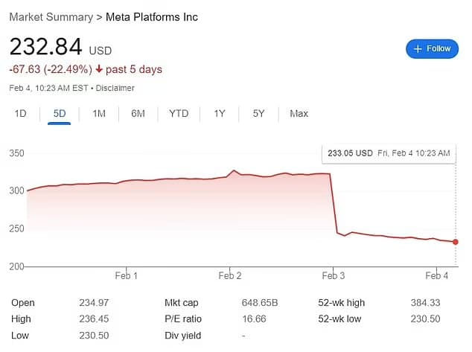Select the 5D chart range tab

(60, 114)
